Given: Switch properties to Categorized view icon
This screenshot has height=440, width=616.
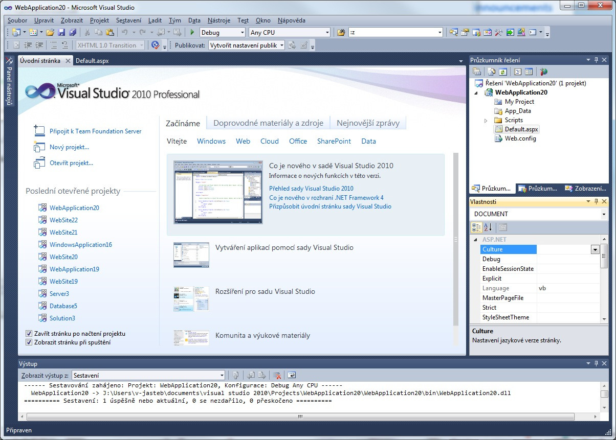Looking at the screenshot, I should coord(476,227).
